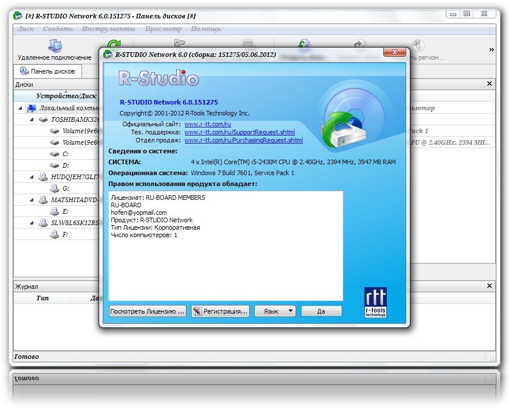
Task: Open the Tools (Инструменты) menu
Action: coord(108,29)
